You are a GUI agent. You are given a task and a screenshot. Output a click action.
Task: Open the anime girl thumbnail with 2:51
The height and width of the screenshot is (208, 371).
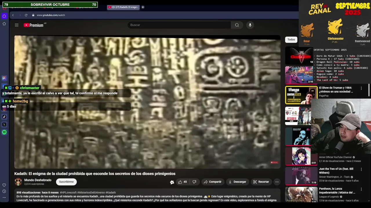(x=301, y=156)
